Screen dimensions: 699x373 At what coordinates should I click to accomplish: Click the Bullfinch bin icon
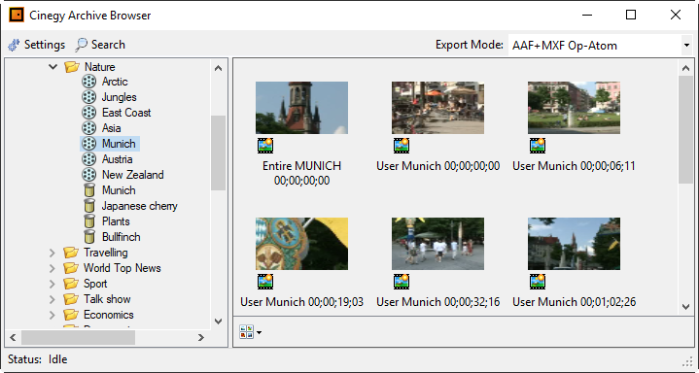tap(89, 237)
